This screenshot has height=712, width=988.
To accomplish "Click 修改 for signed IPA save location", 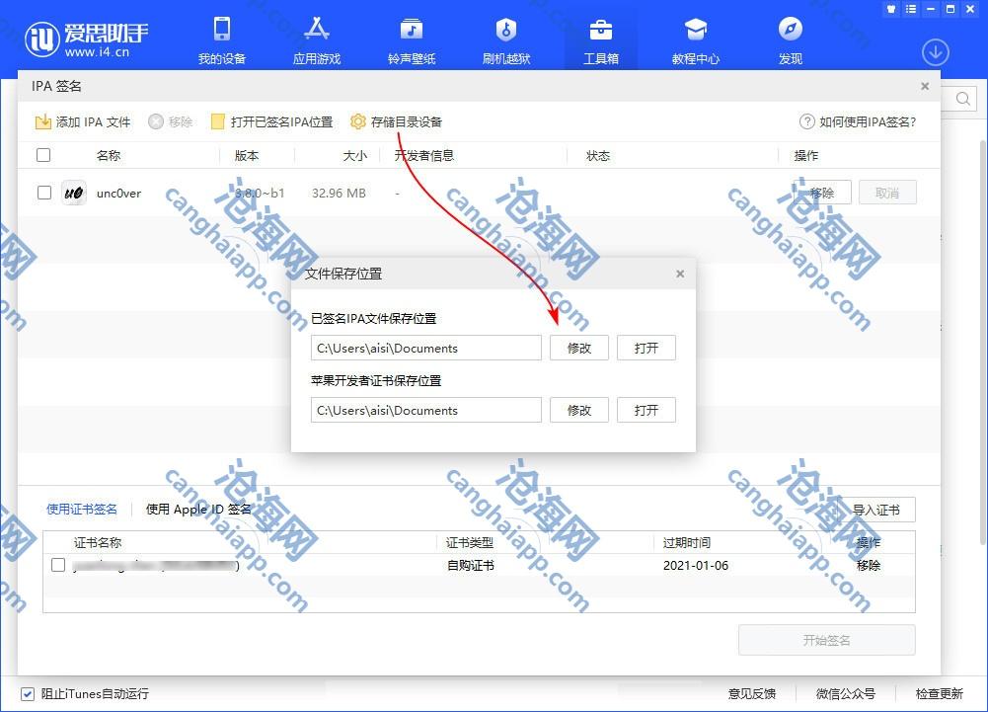I will 579,348.
